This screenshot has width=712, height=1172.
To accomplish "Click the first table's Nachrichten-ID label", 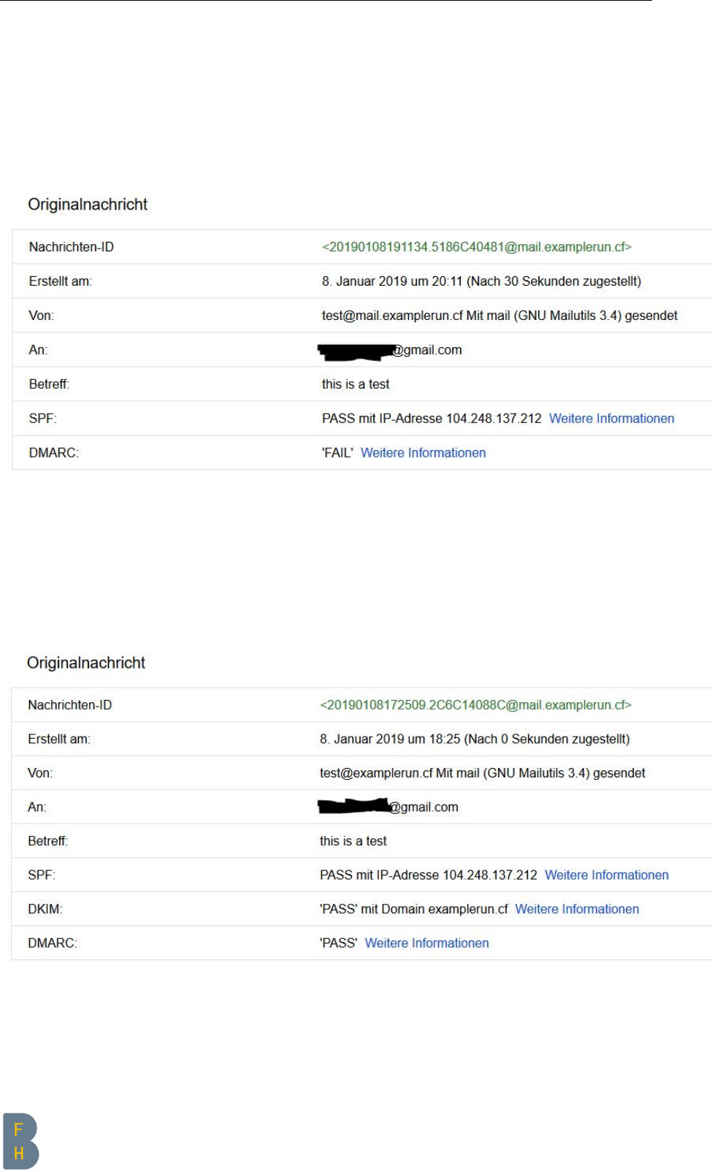I will click(72, 247).
